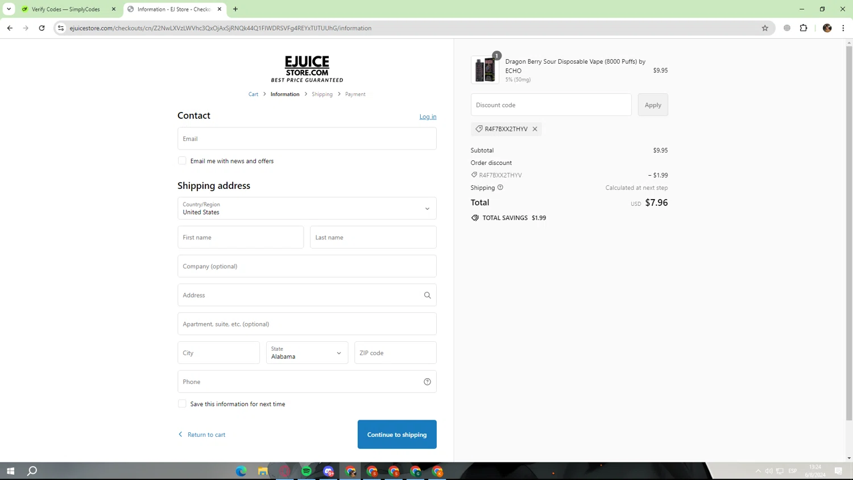Click the Payment breadcrumb step
The height and width of the screenshot is (480, 853).
tap(355, 94)
